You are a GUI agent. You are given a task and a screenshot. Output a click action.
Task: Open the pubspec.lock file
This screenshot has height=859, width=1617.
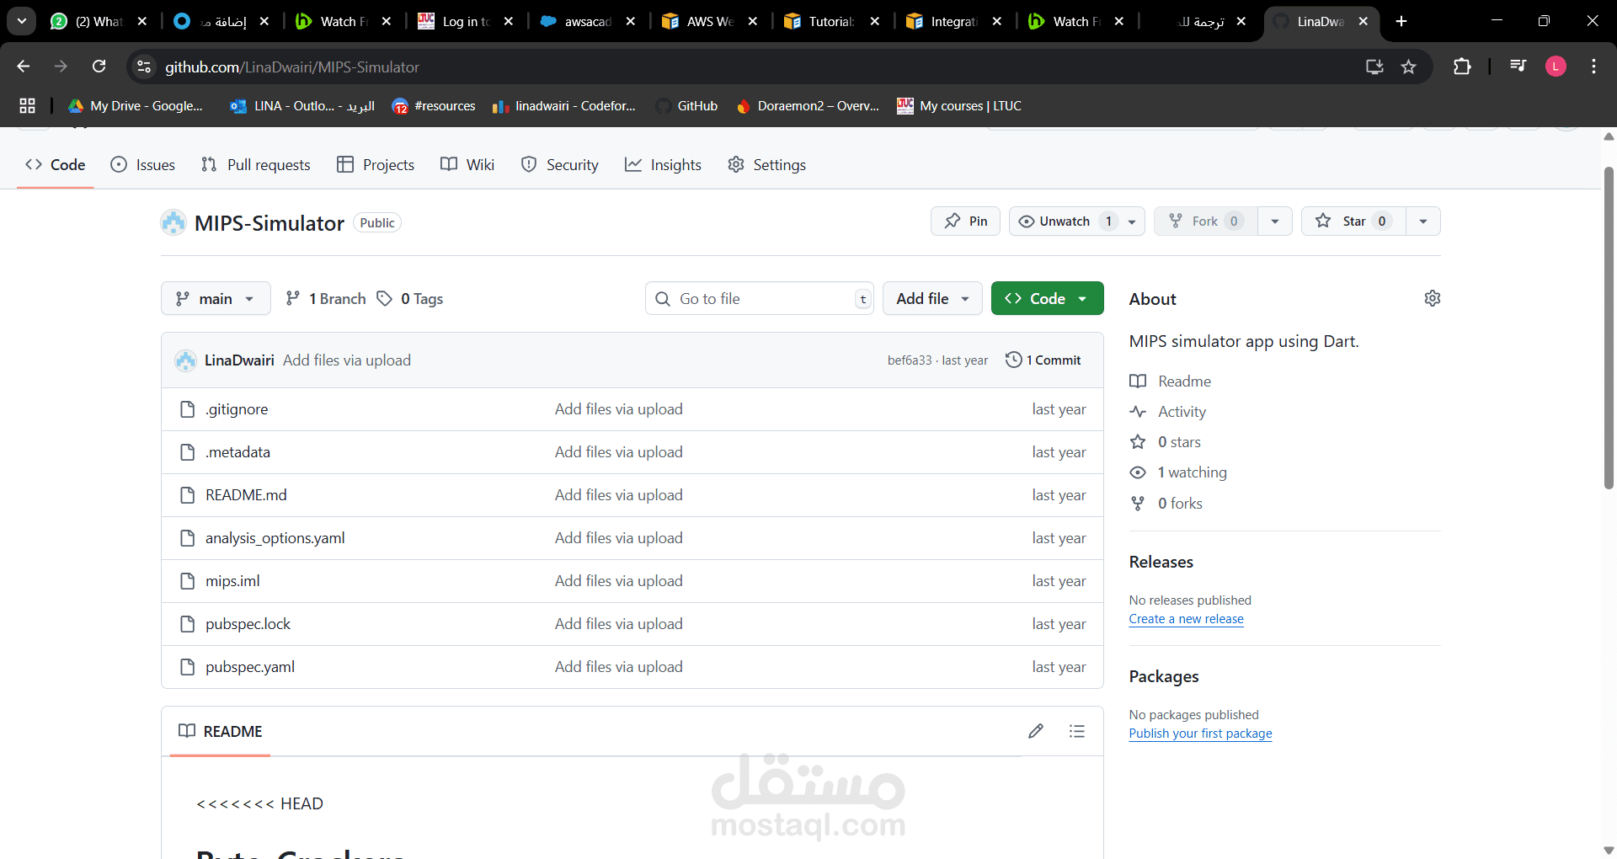pyautogui.click(x=248, y=624)
